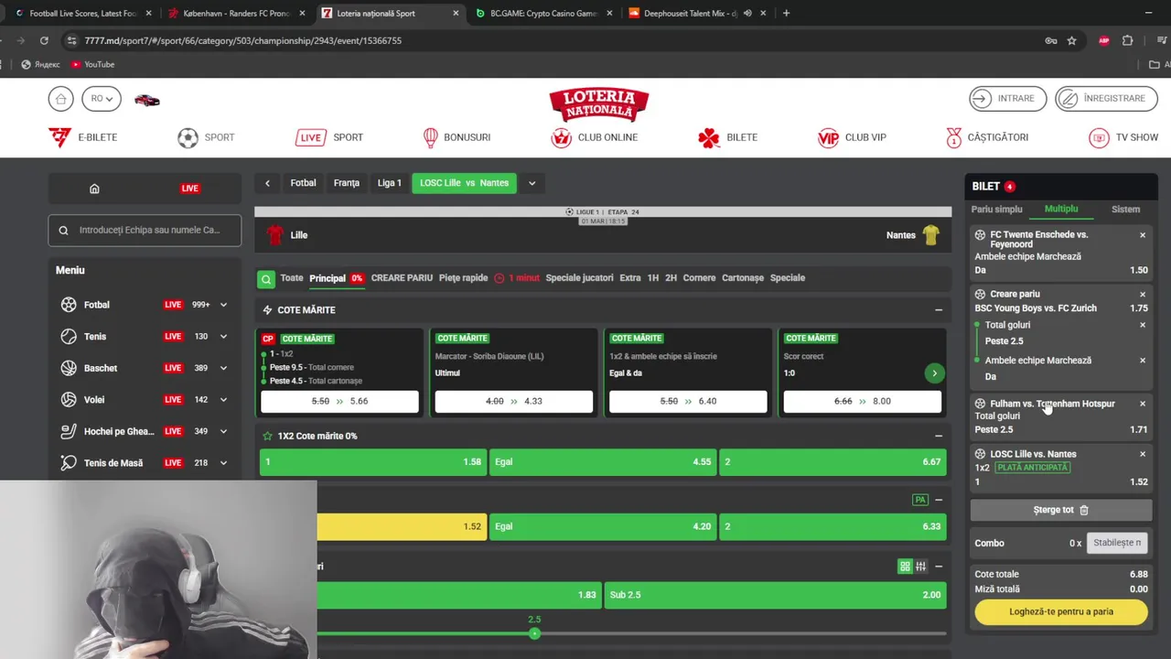Go to the Fotbal breadcrumb
The width and height of the screenshot is (1171, 659).
(x=303, y=183)
